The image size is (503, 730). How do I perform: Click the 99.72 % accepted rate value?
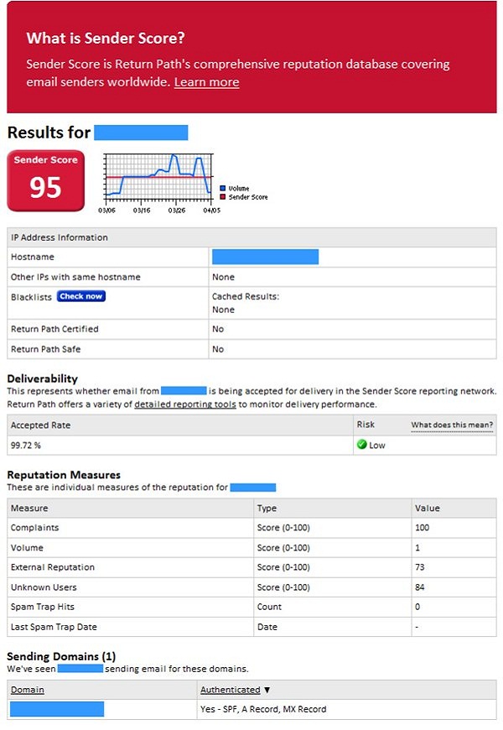pyautogui.click(x=26, y=445)
